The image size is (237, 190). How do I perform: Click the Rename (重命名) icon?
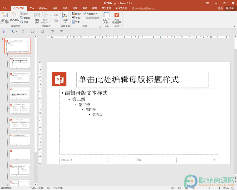22,18
